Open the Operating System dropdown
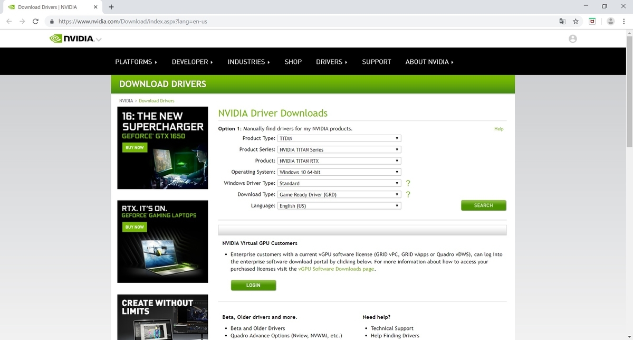Screen dimensions: 633x340 tap(339, 172)
